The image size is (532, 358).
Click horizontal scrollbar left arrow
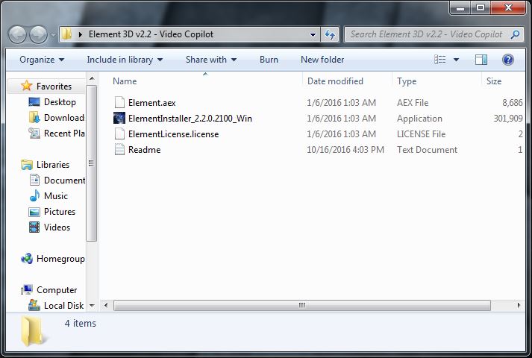tap(106, 306)
